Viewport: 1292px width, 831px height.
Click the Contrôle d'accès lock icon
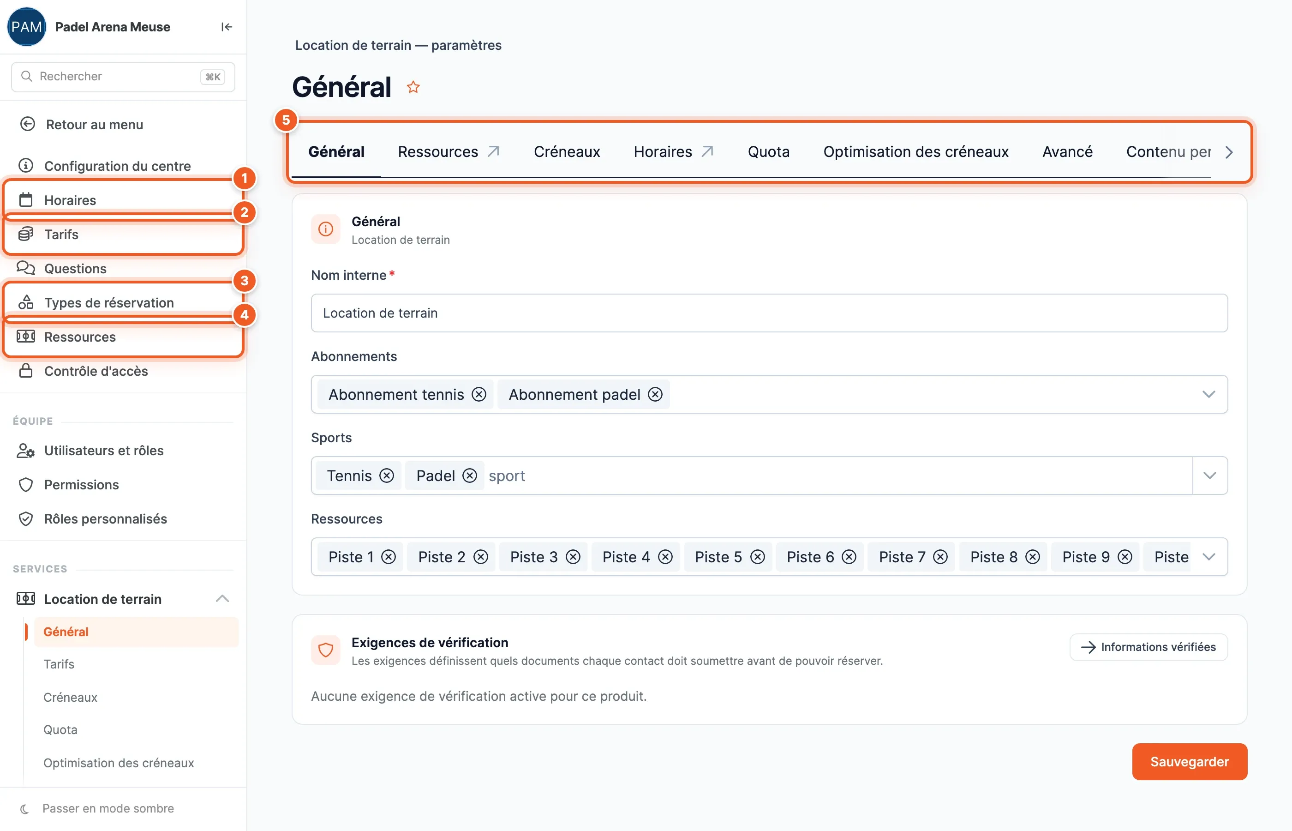point(26,371)
